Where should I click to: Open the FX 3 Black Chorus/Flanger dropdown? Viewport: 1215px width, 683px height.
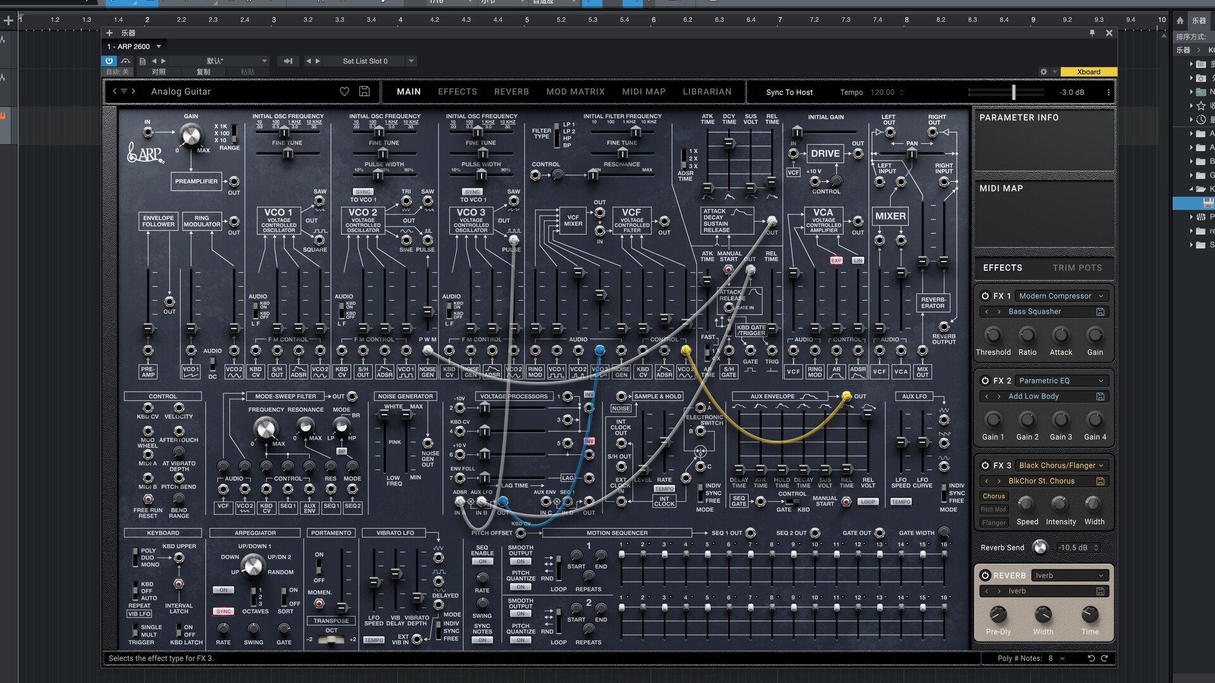(1061, 465)
